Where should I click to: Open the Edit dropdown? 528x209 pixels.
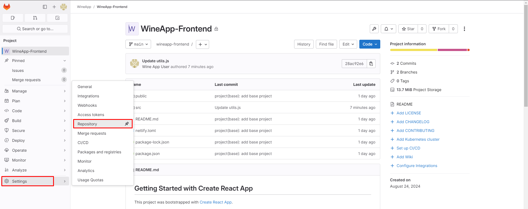[x=348, y=44]
